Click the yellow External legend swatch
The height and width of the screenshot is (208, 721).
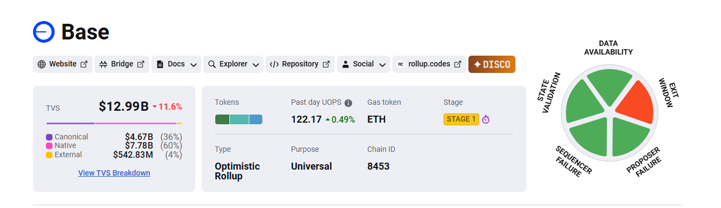[49, 155]
